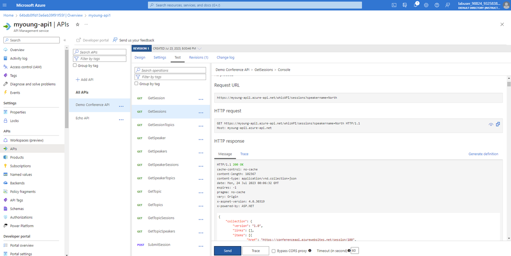
Task: Click the top search resources box
Action: click(x=255, y=5)
